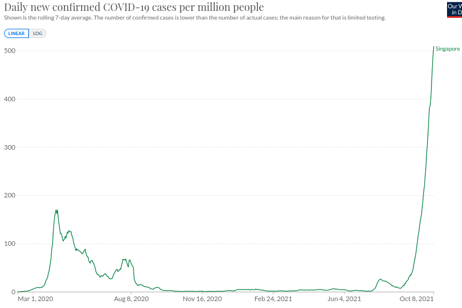462x308 pixels.
Task: Click the rolling 7-day average subtitle text
Action: coord(195,18)
